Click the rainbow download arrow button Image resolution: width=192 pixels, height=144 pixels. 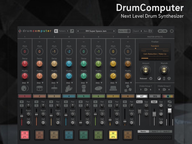coord(168,96)
